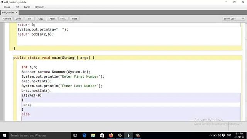Click the Close toolbar button
This screenshot has height=139, width=247.
(x=74, y=19)
